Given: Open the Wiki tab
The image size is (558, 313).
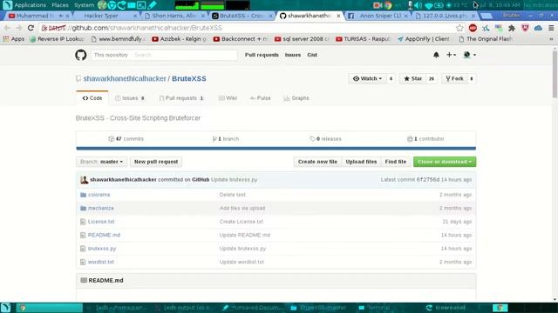Looking at the screenshot, I should click(228, 98).
